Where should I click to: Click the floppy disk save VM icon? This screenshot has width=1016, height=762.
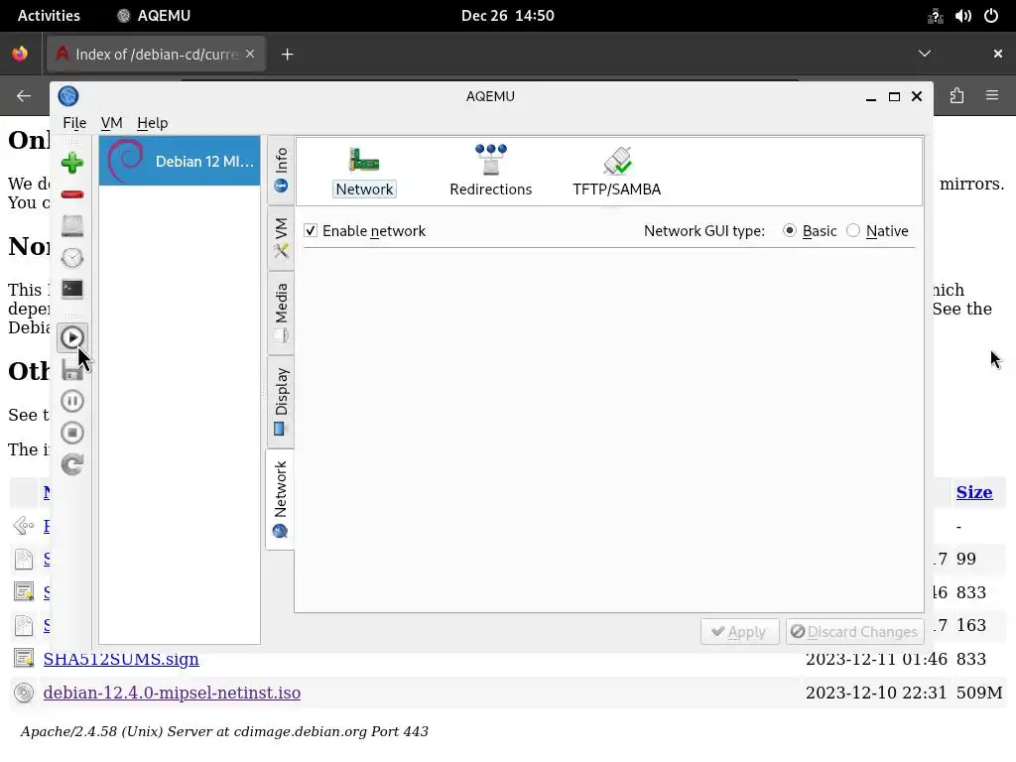click(71, 369)
